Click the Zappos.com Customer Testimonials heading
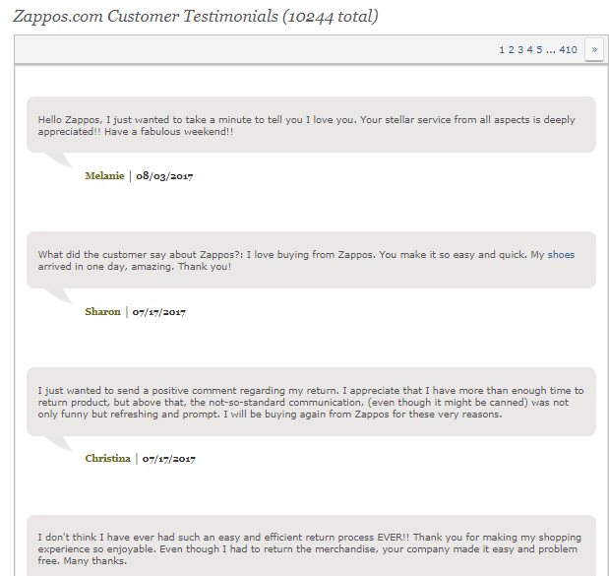The width and height of the screenshot is (609, 576). click(x=195, y=17)
